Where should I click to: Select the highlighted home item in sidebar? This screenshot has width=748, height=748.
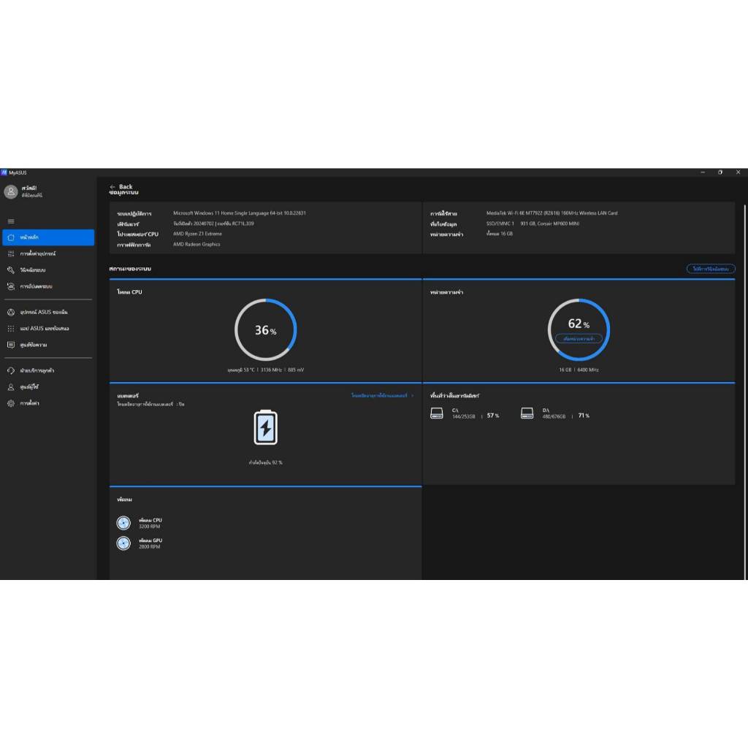(x=48, y=237)
